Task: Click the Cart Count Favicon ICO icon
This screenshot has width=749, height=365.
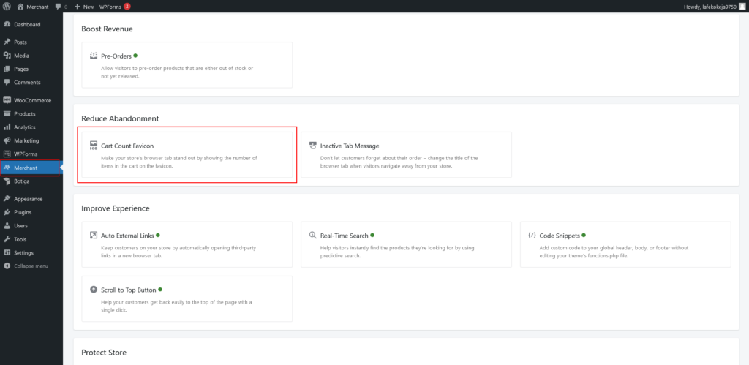Action: (94, 146)
